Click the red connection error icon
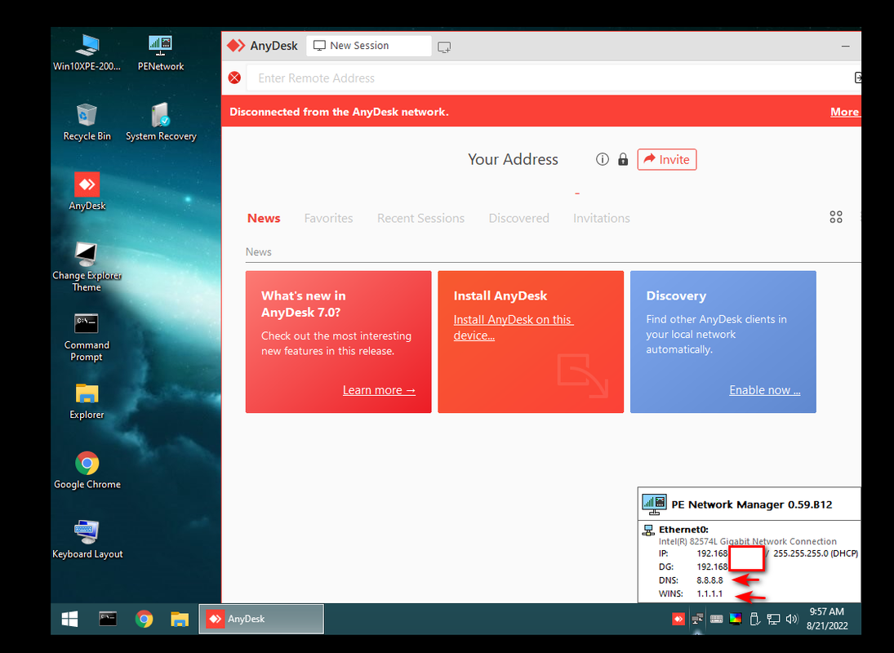894x653 pixels. 234,78
